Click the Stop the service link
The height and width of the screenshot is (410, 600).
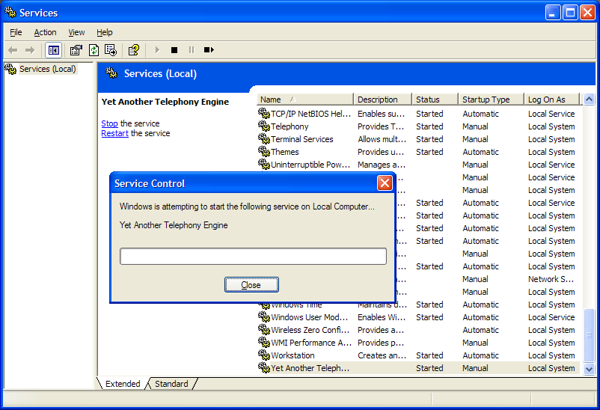tap(109, 123)
